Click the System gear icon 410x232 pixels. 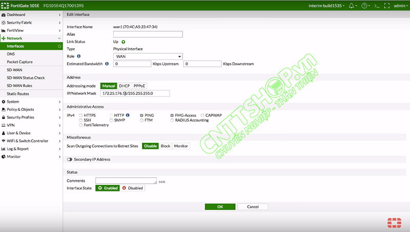pyautogui.click(x=4, y=102)
